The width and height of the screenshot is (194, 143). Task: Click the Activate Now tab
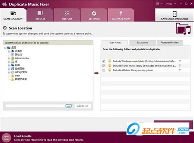[121, 15]
